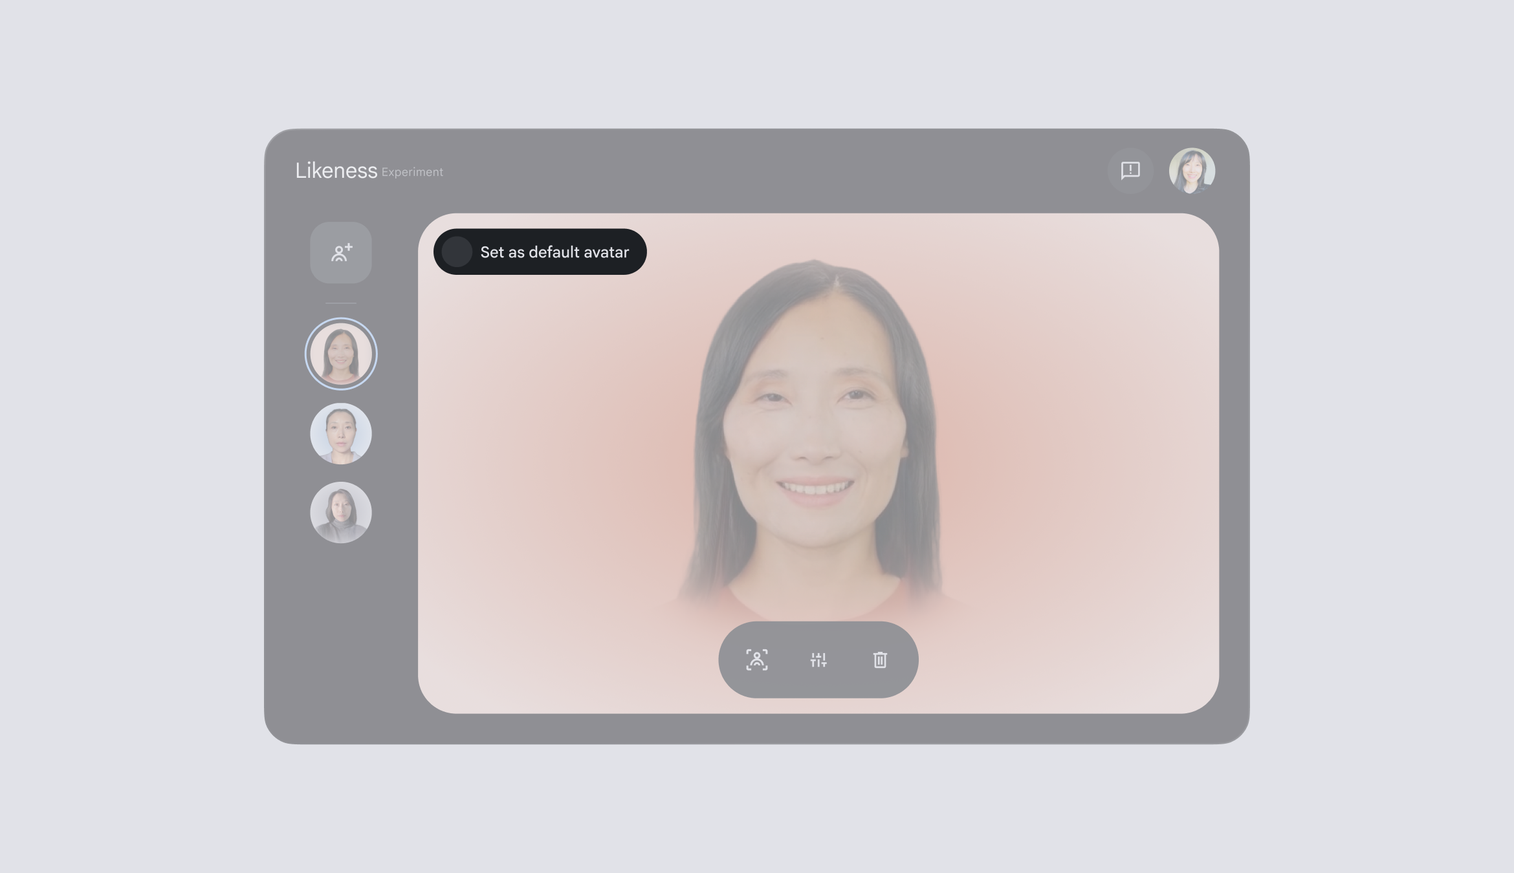Screen dimensions: 1514x873
Task: Select the third avatar with gray background
Action: (341, 512)
